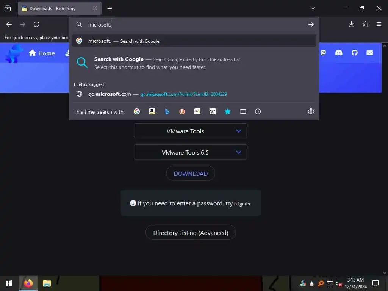Search this time with DuckDuckGo icon
The width and height of the screenshot is (388, 291).
[x=182, y=112]
